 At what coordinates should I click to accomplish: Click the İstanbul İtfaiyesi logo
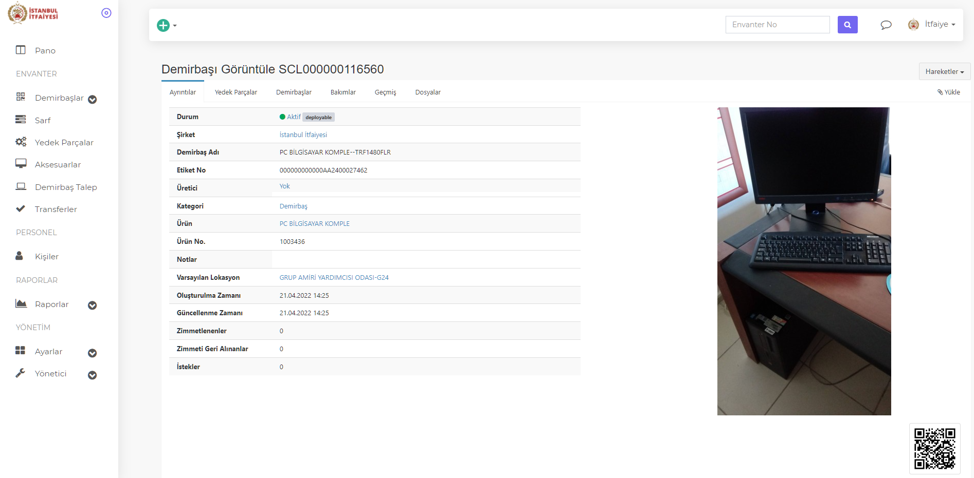coord(33,13)
